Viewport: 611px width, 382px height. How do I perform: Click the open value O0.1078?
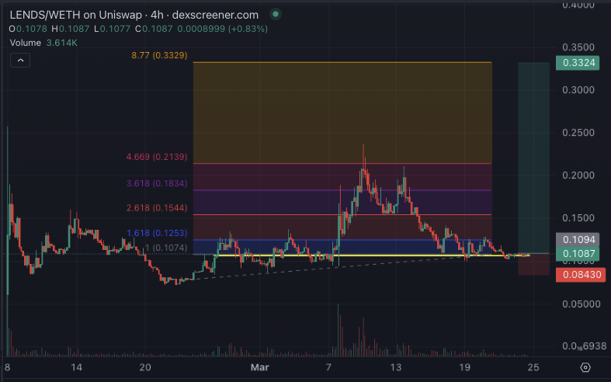pyautogui.click(x=28, y=29)
